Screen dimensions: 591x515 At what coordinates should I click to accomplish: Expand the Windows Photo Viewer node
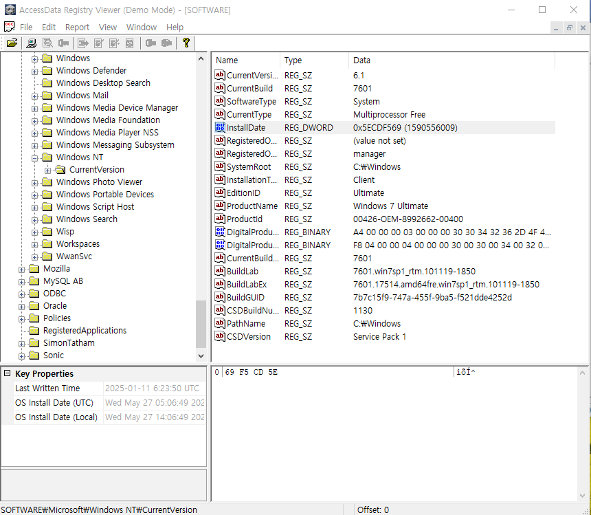pyautogui.click(x=34, y=183)
